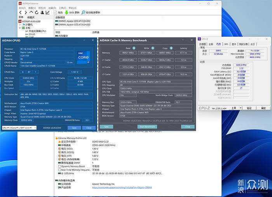
Task: Switch to CPU-Z 内存 tab
Action: (x=218, y=44)
